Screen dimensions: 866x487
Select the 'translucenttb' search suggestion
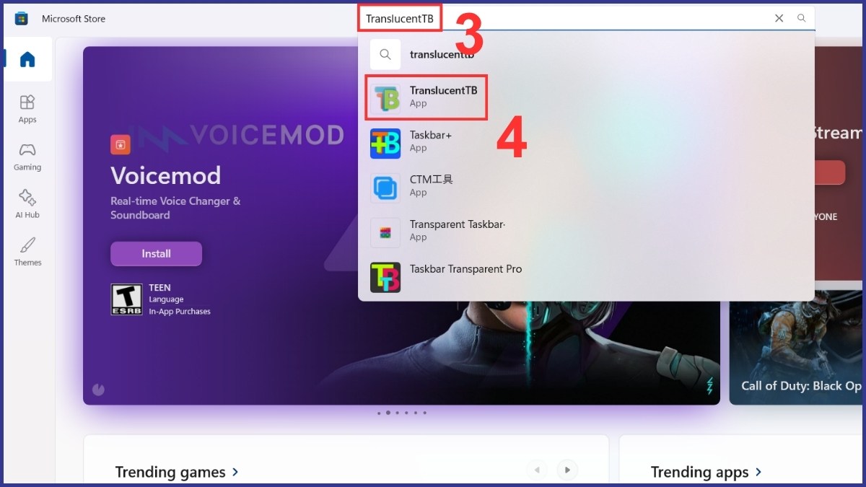pyautogui.click(x=586, y=54)
